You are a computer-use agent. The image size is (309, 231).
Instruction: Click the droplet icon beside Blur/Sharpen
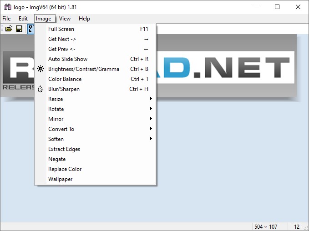coord(40,89)
